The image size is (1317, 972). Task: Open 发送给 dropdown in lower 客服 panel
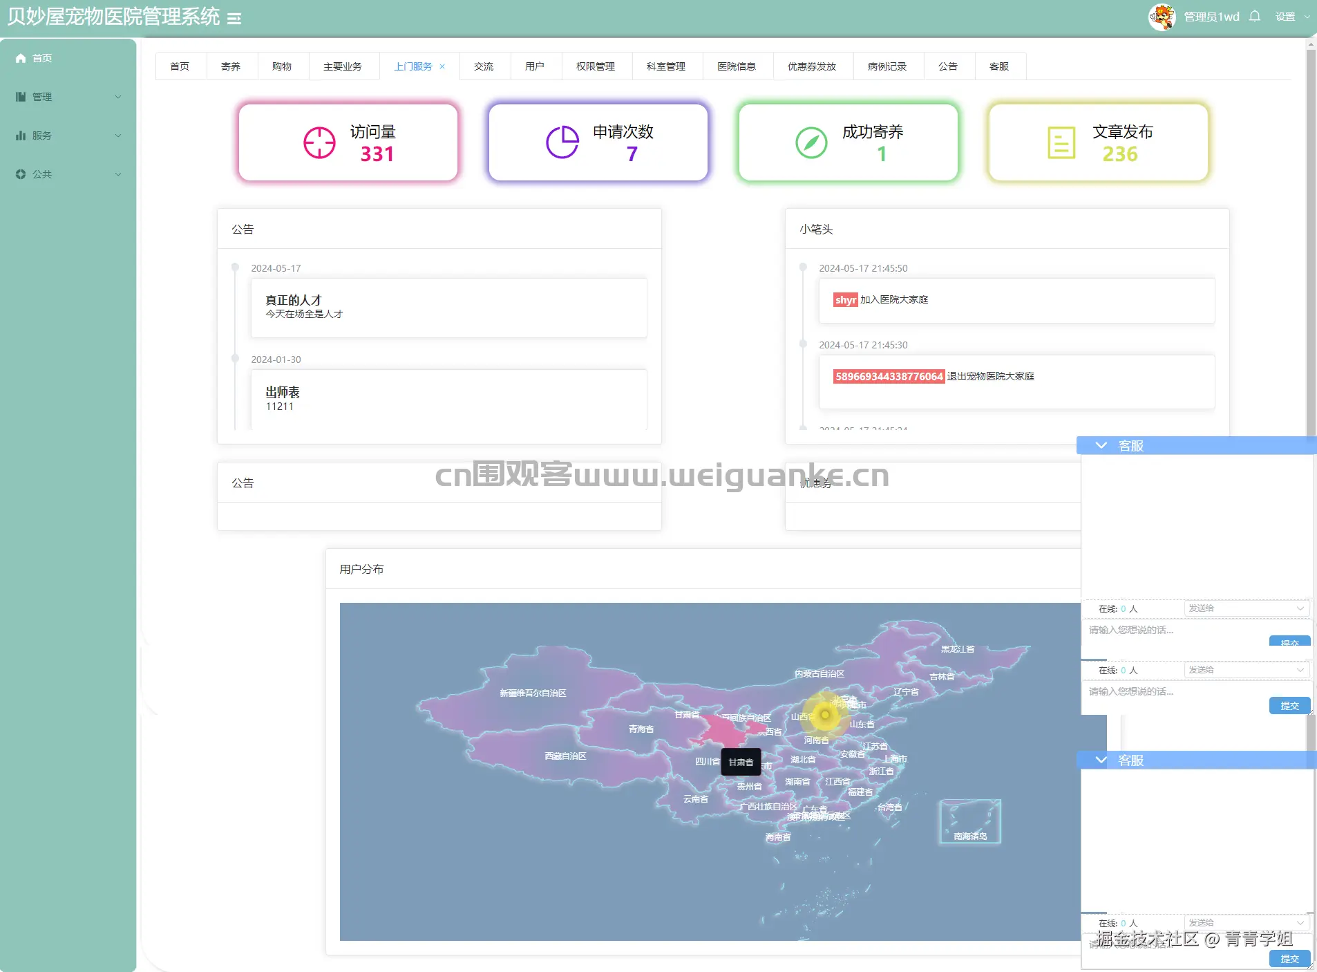tap(1247, 922)
